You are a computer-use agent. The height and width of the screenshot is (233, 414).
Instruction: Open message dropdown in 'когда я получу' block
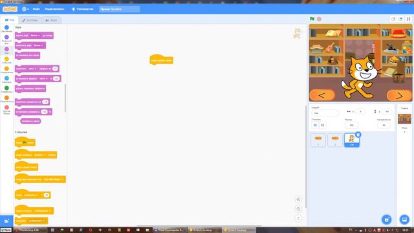43,211
